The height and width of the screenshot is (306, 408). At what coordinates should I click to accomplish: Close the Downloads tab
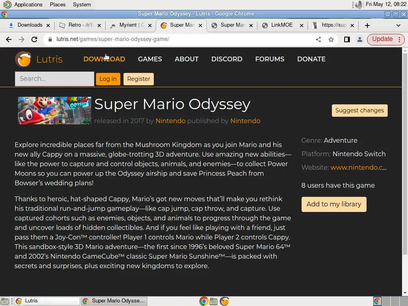click(x=48, y=25)
